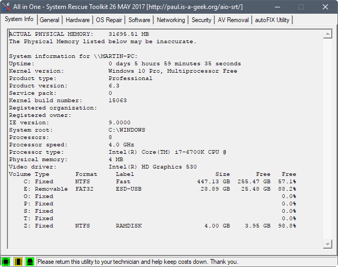Click the green disk drive status icon
The width and height of the screenshot is (338, 267).
30,262
